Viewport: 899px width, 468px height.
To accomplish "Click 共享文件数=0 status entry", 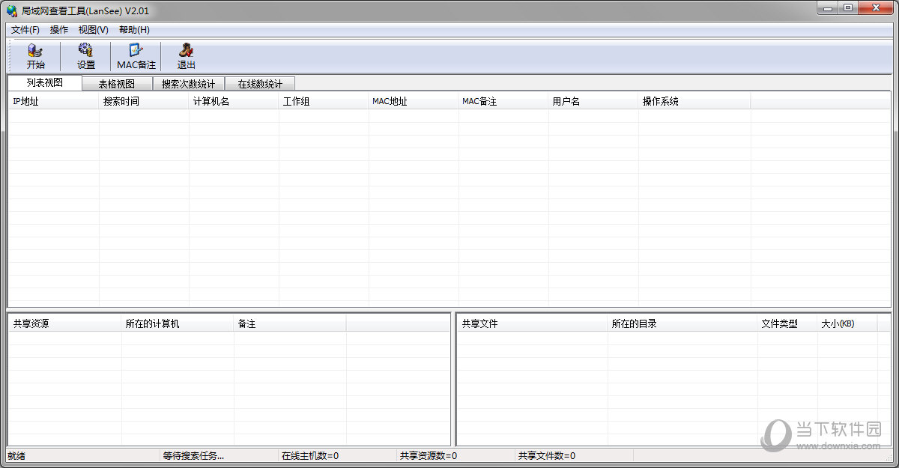I will point(547,455).
